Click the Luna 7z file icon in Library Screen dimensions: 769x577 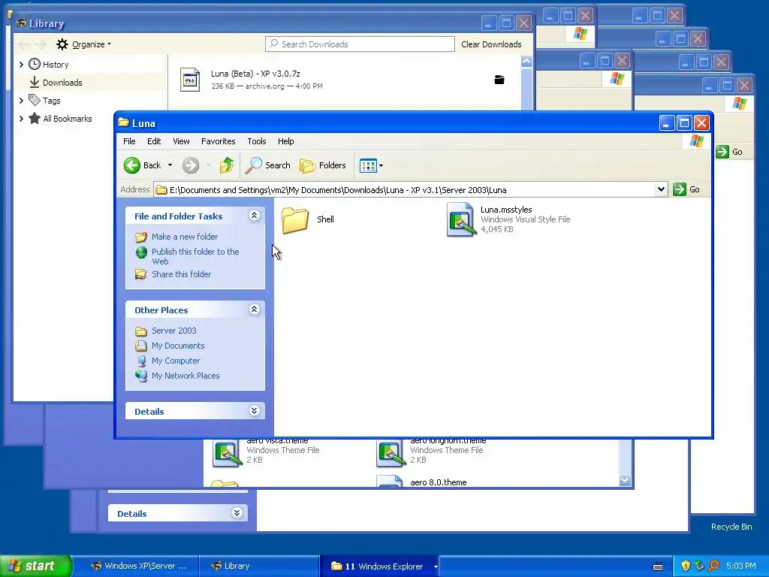point(190,80)
